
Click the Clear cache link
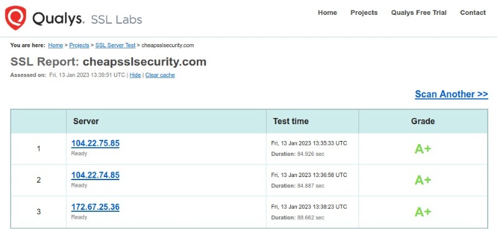point(160,75)
